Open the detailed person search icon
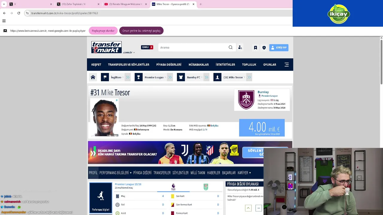The image size is (383, 215). (240, 47)
